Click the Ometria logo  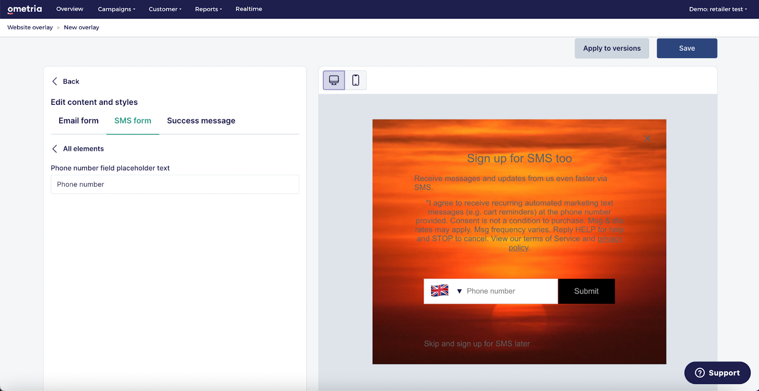25,9
